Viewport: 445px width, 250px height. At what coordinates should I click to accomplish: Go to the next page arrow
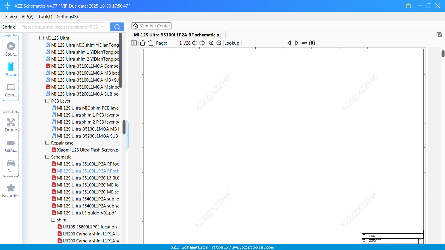coord(202,43)
